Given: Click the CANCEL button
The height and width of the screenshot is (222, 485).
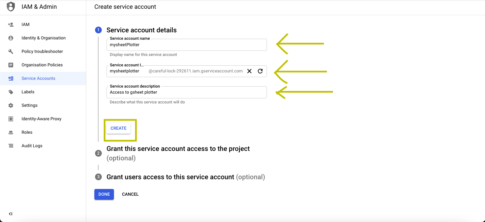Looking at the screenshot, I should click(130, 194).
